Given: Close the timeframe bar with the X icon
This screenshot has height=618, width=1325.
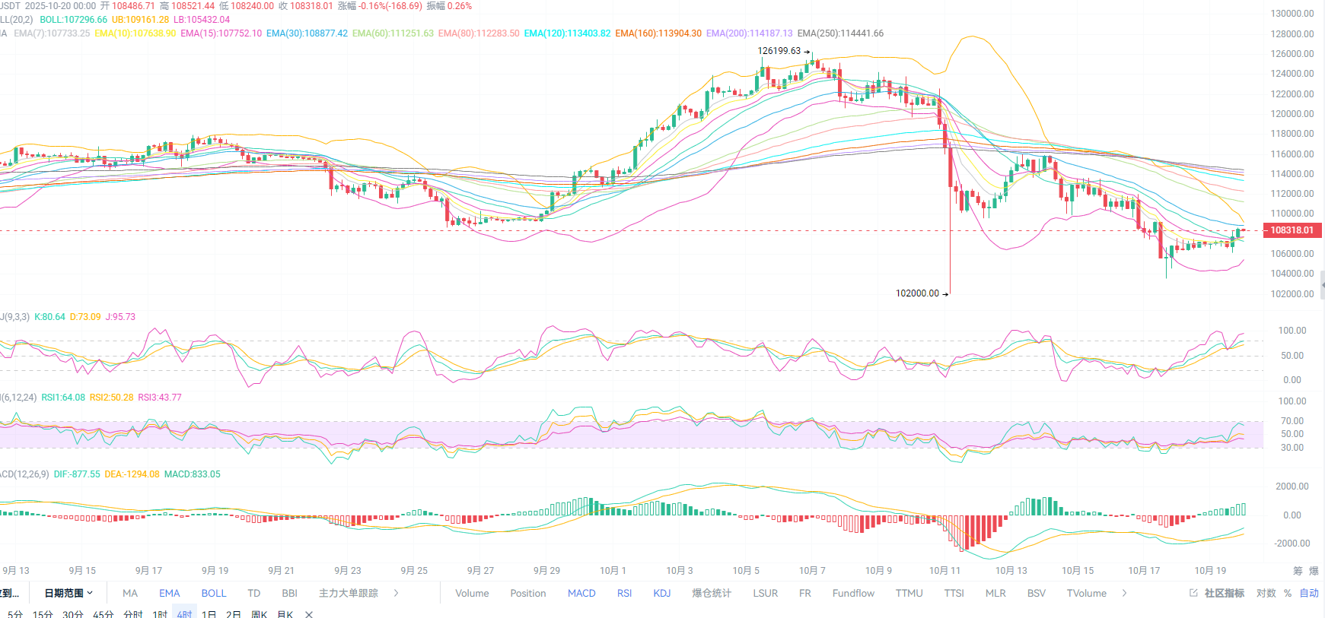Looking at the screenshot, I should tap(309, 614).
